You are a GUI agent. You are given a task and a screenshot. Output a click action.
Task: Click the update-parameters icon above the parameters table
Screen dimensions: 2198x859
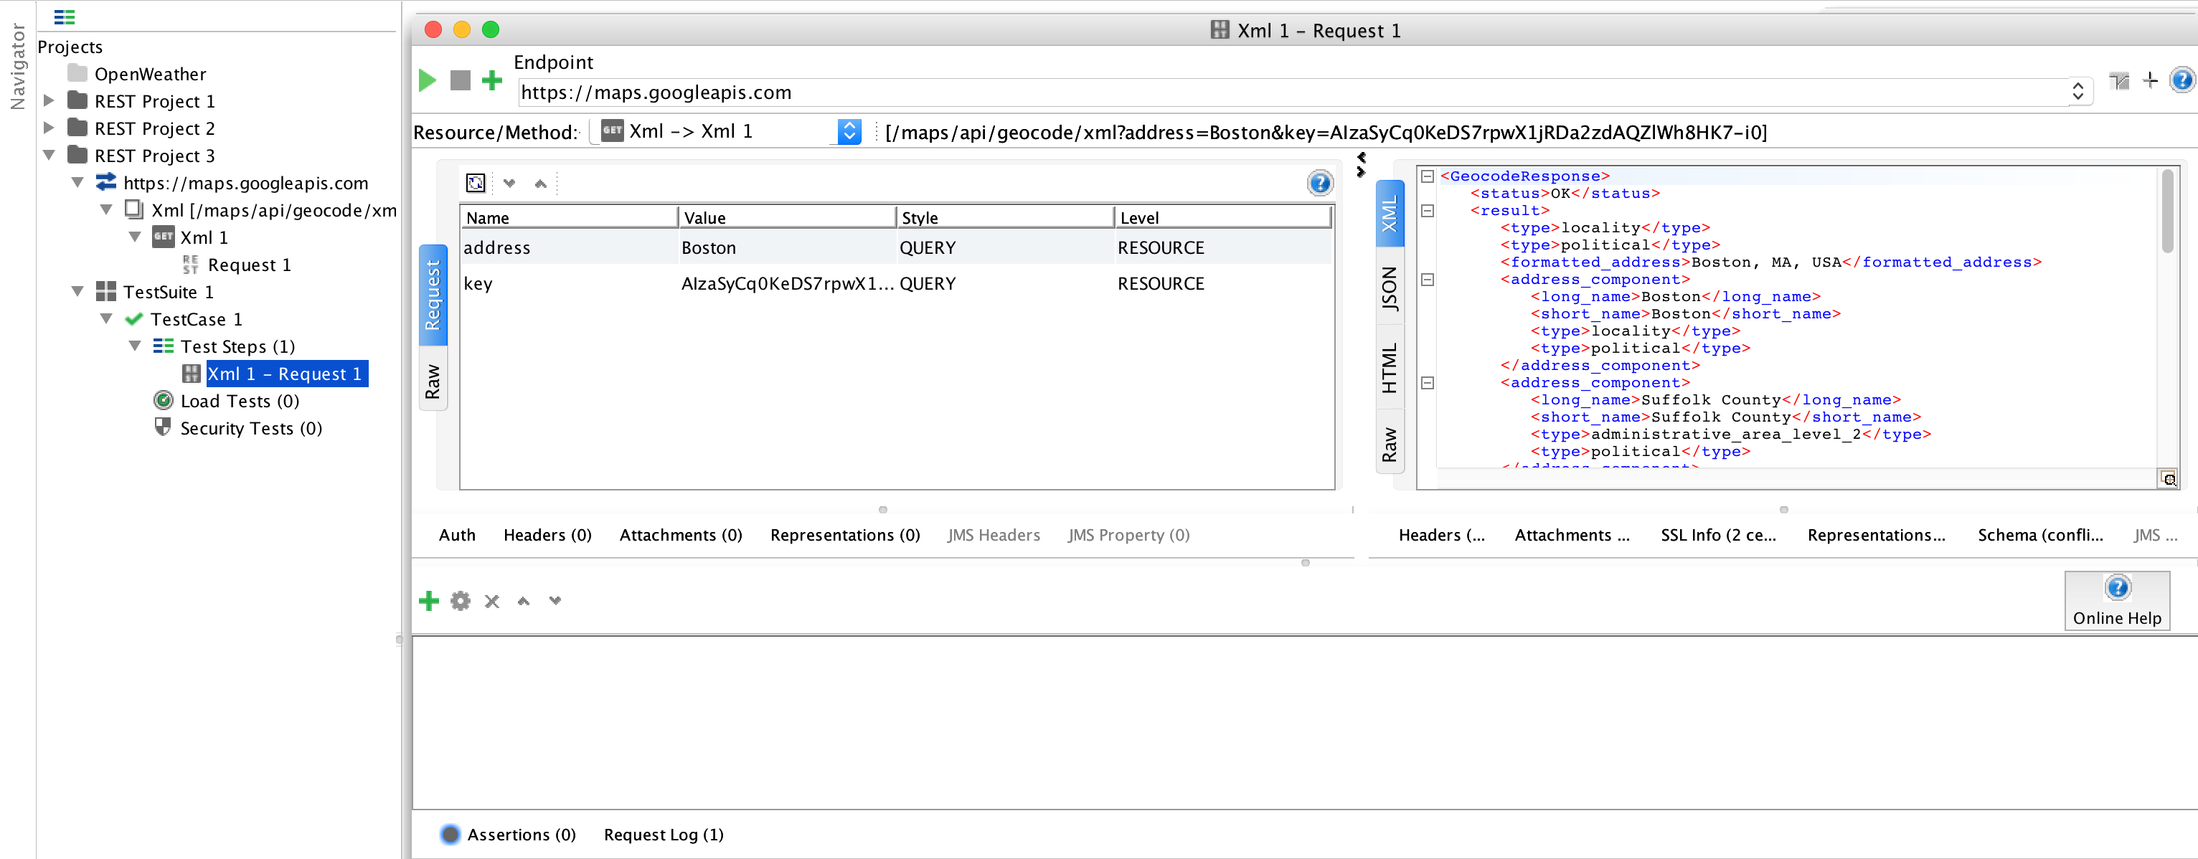click(x=476, y=181)
